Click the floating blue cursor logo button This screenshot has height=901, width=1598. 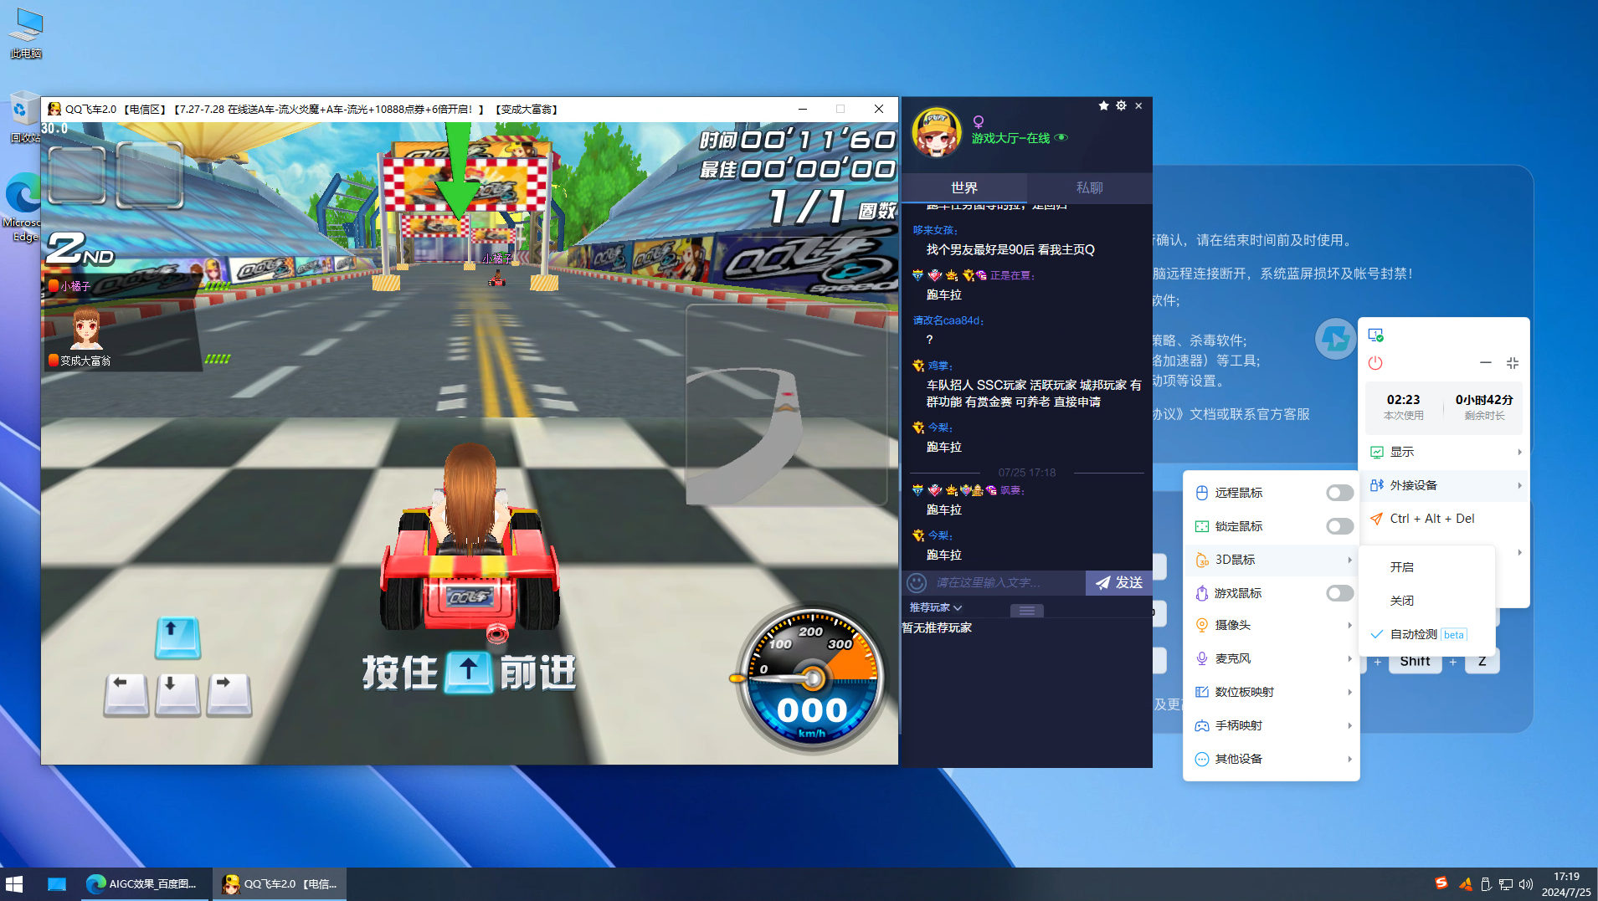[1335, 339]
